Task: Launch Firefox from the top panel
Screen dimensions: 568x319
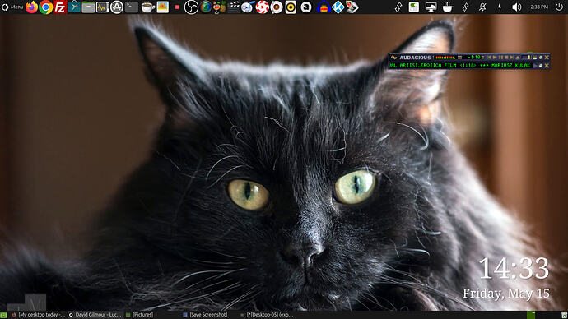Action: [31, 7]
